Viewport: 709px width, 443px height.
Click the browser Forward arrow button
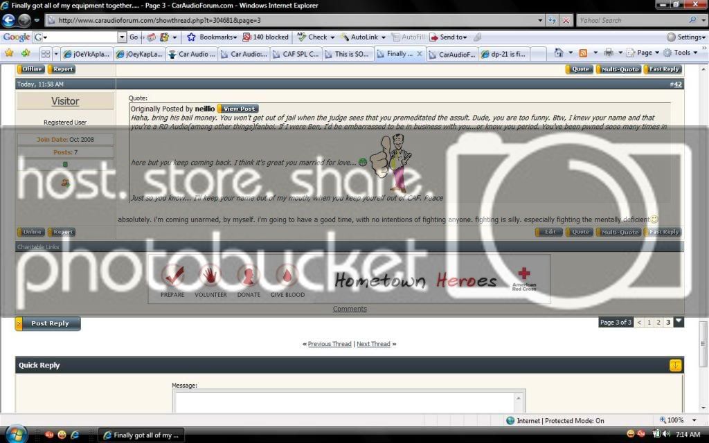pos(24,20)
